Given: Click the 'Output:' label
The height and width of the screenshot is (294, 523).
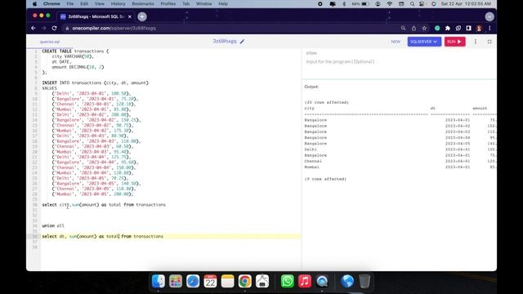Looking at the screenshot, I should 311,87.
